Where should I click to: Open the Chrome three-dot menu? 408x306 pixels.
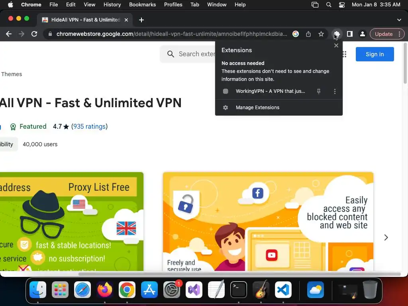[399, 34]
